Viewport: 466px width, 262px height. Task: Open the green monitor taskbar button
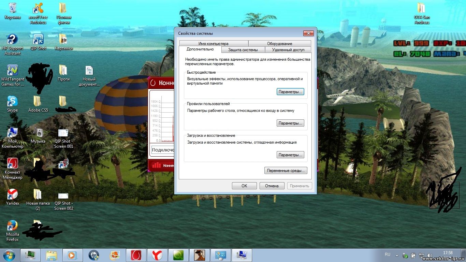(x=30, y=255)
